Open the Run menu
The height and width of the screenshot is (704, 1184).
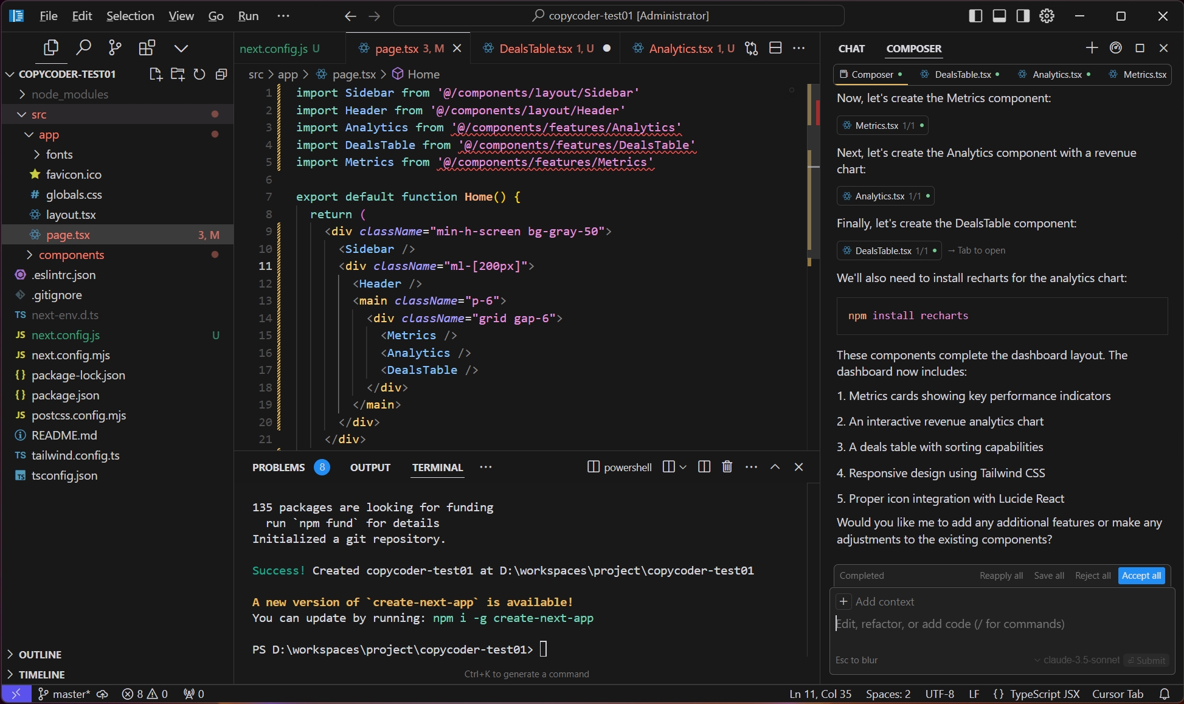248,16
